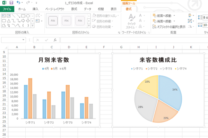The width and height of the screenshot is (208, 138).
Task: Open オブジェクトの選択と表示 selection pane
Action: point(169,27)
